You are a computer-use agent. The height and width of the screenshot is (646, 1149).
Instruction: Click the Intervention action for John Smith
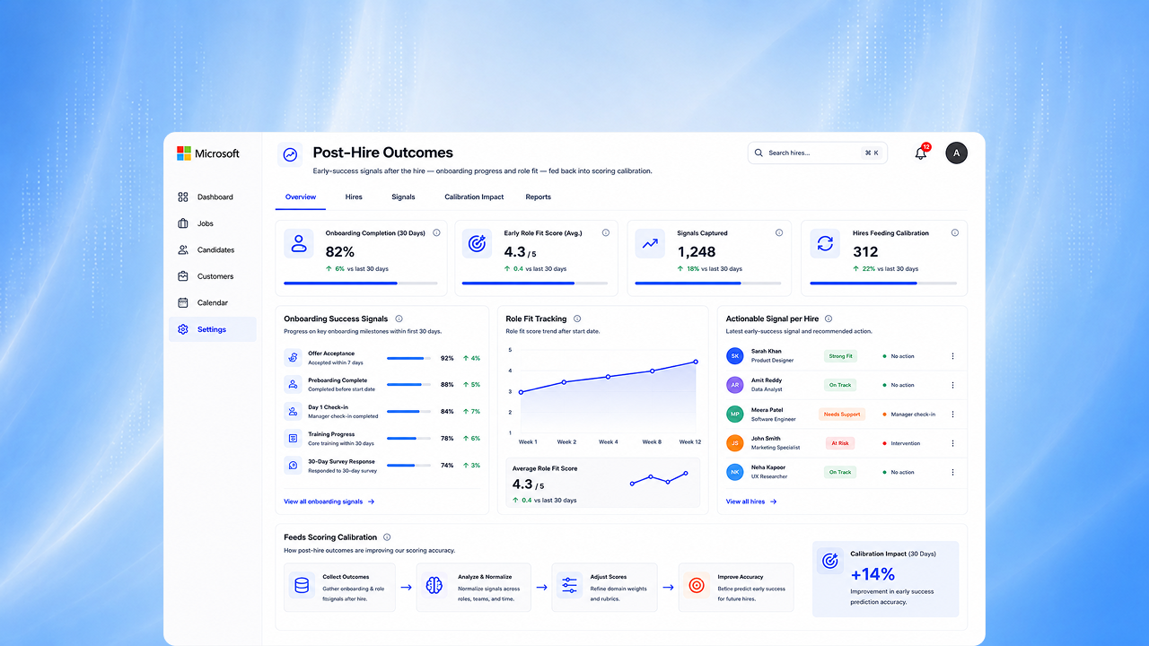905,443
